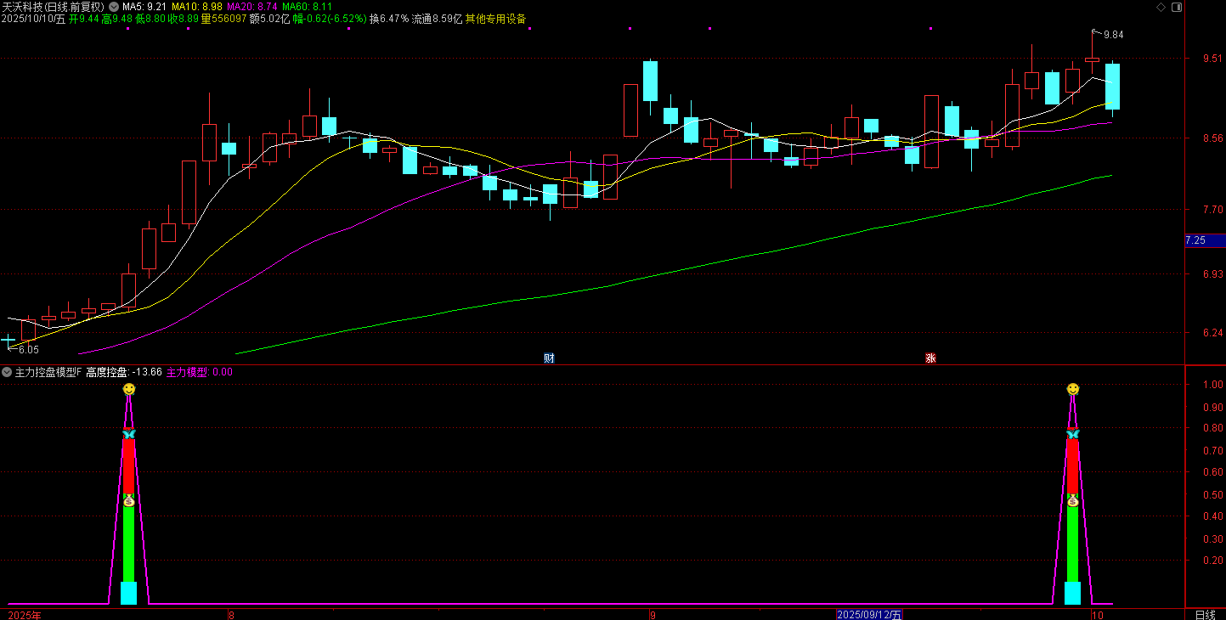Click the left smiley face signal icon
Screen dimensions: 1226x620
coord(128,389)
